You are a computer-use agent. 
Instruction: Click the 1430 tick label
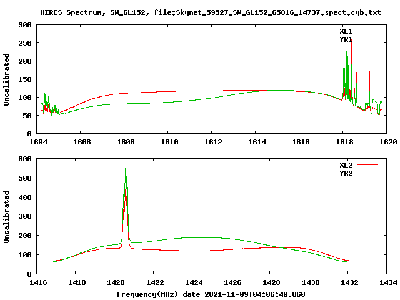[x=311, y=282]
